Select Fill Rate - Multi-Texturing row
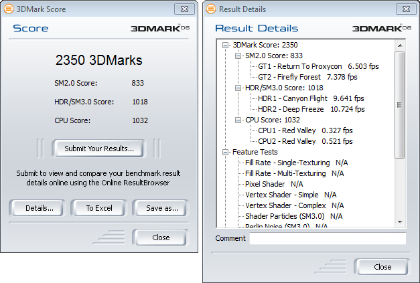Viewport: 420px width, 283px height. tap(294, 173)
